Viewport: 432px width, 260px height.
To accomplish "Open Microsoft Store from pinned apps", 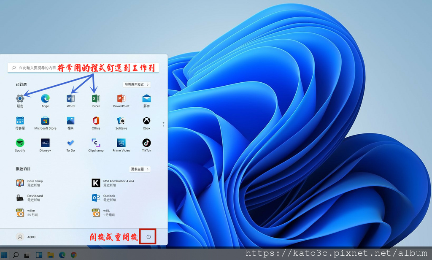I will pos(45,123).
